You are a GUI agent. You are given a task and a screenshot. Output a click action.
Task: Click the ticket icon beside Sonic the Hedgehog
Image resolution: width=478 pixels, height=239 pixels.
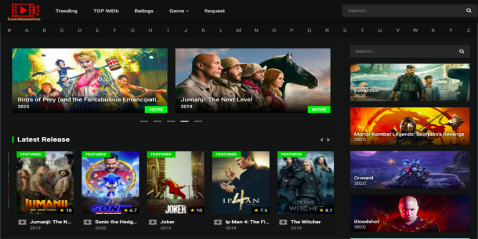coord(87,222)
